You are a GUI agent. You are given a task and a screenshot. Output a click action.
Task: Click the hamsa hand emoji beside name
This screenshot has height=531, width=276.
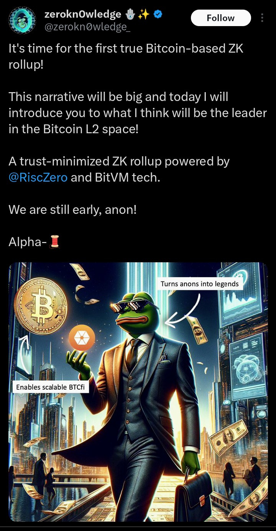[130, 15]
